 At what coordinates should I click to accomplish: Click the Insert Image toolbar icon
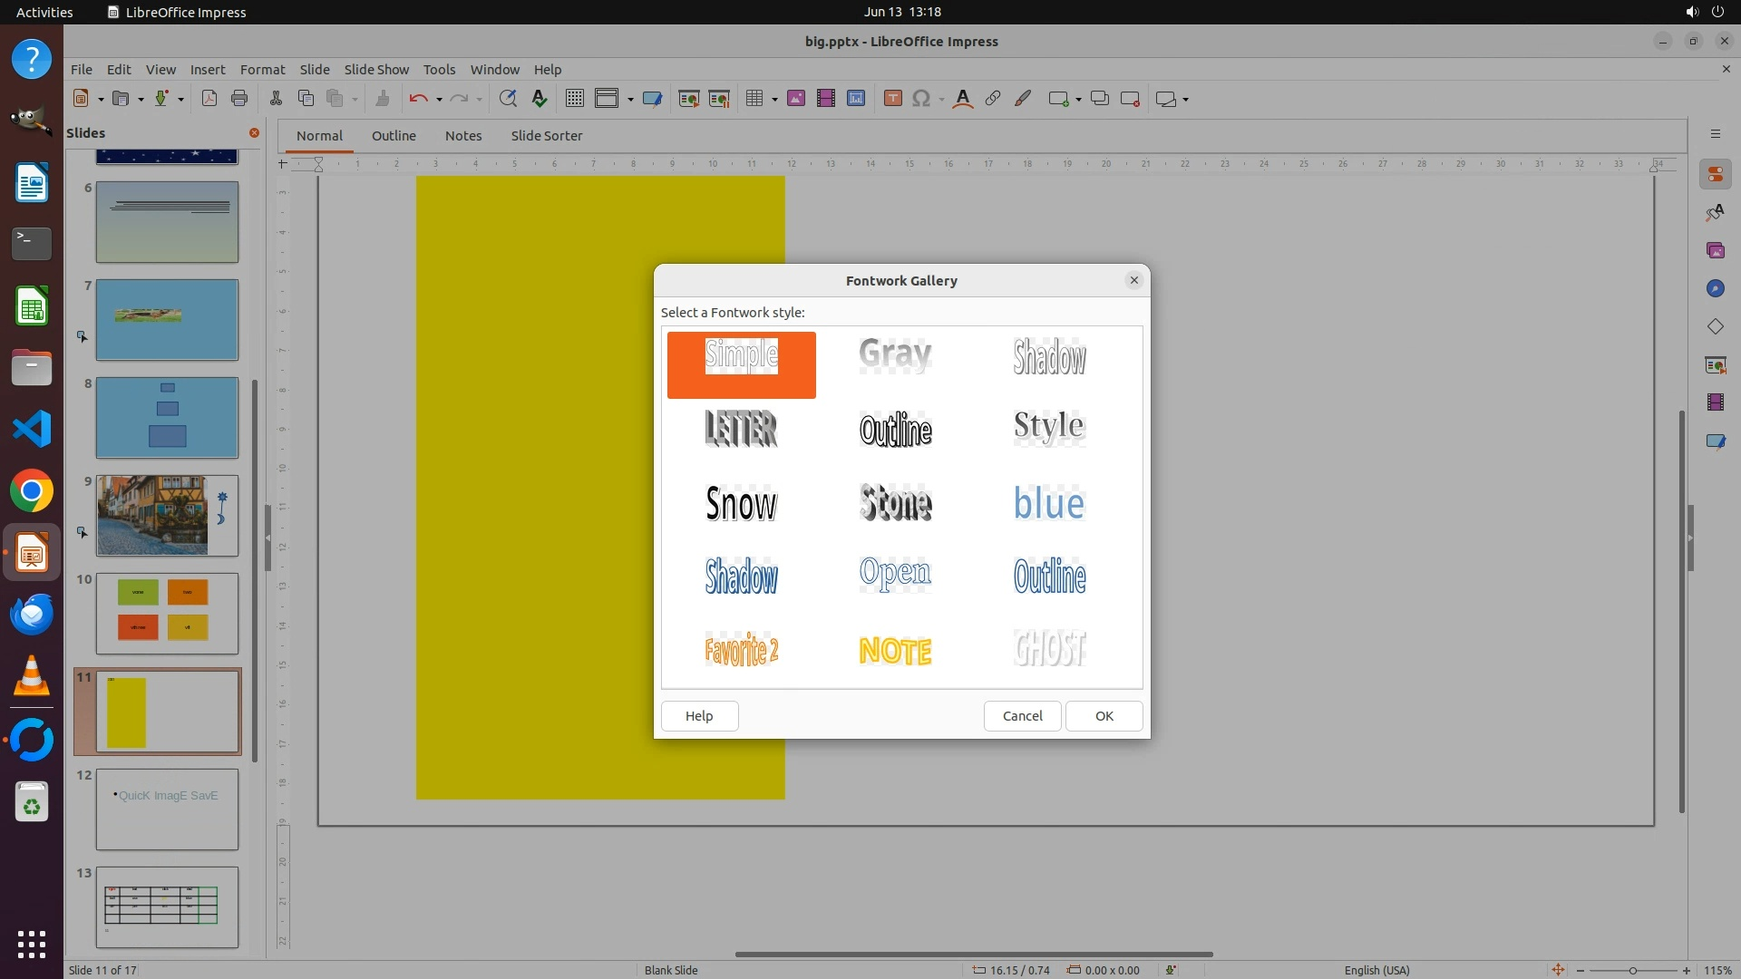click(796, 99)
